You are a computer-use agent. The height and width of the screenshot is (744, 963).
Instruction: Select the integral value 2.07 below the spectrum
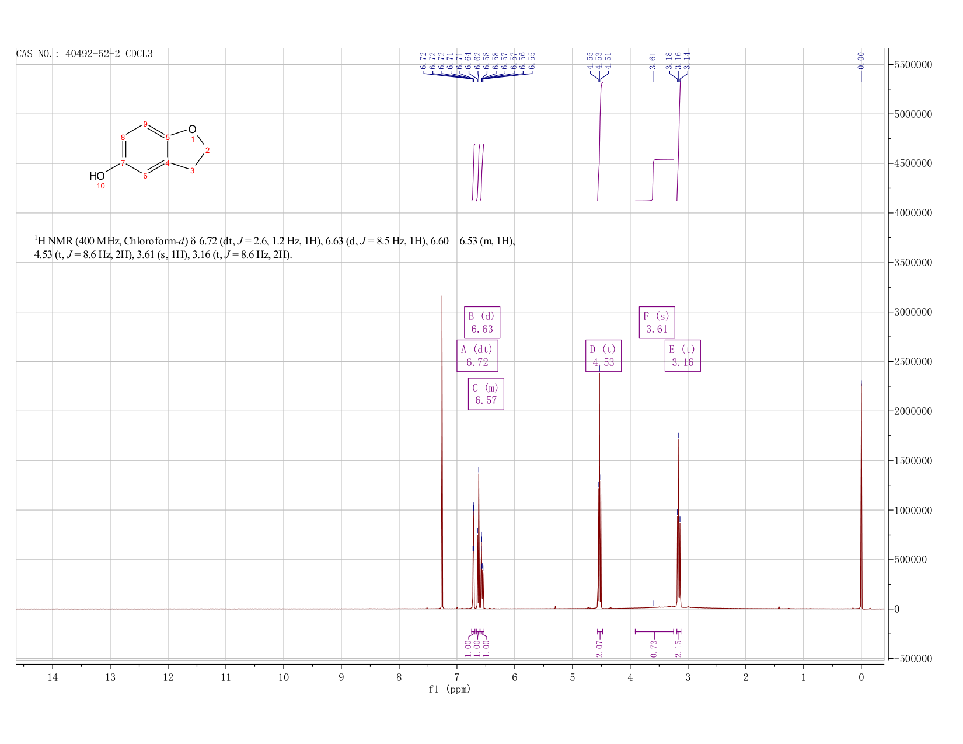tap(600, 648)
